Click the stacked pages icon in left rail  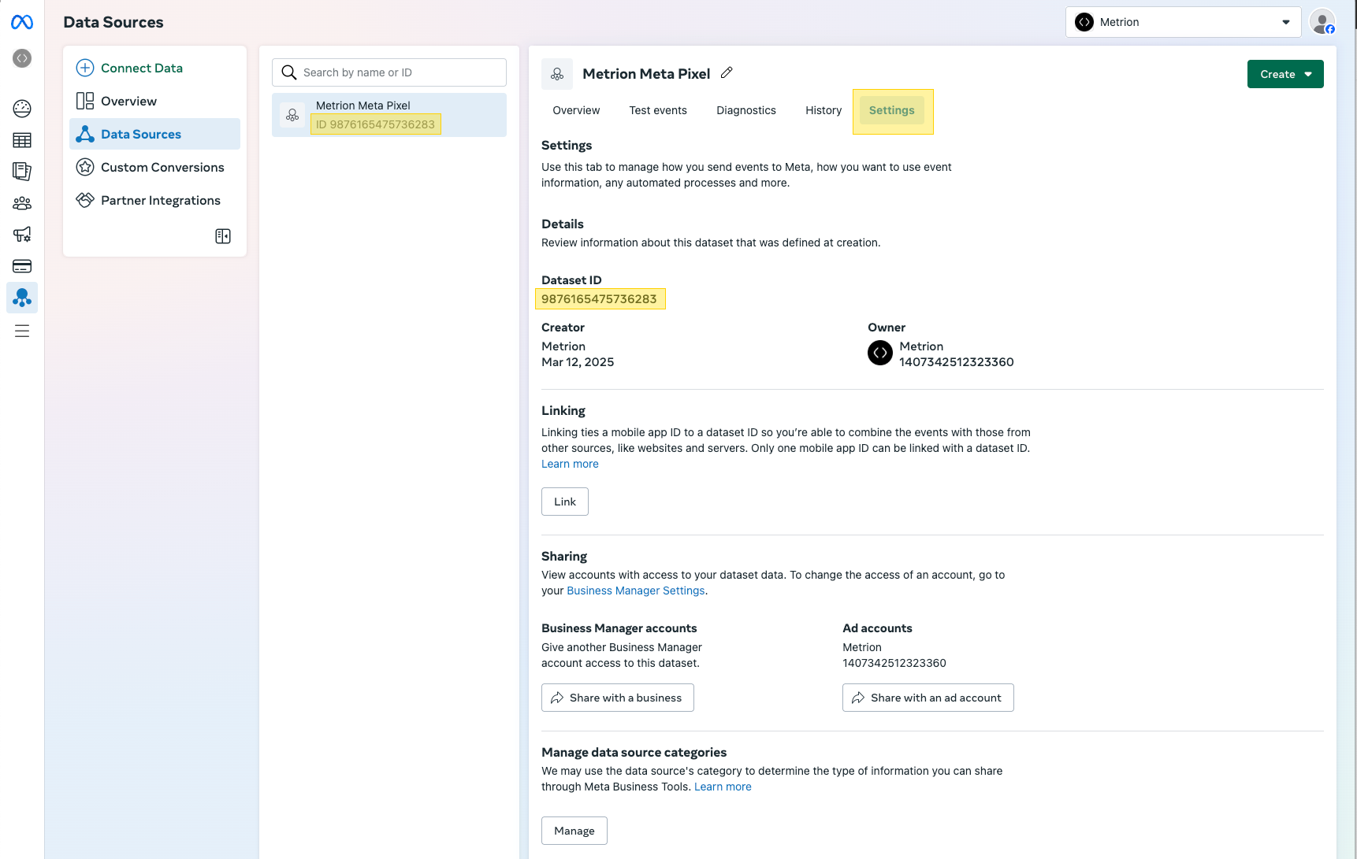click(x=22, y=172)
